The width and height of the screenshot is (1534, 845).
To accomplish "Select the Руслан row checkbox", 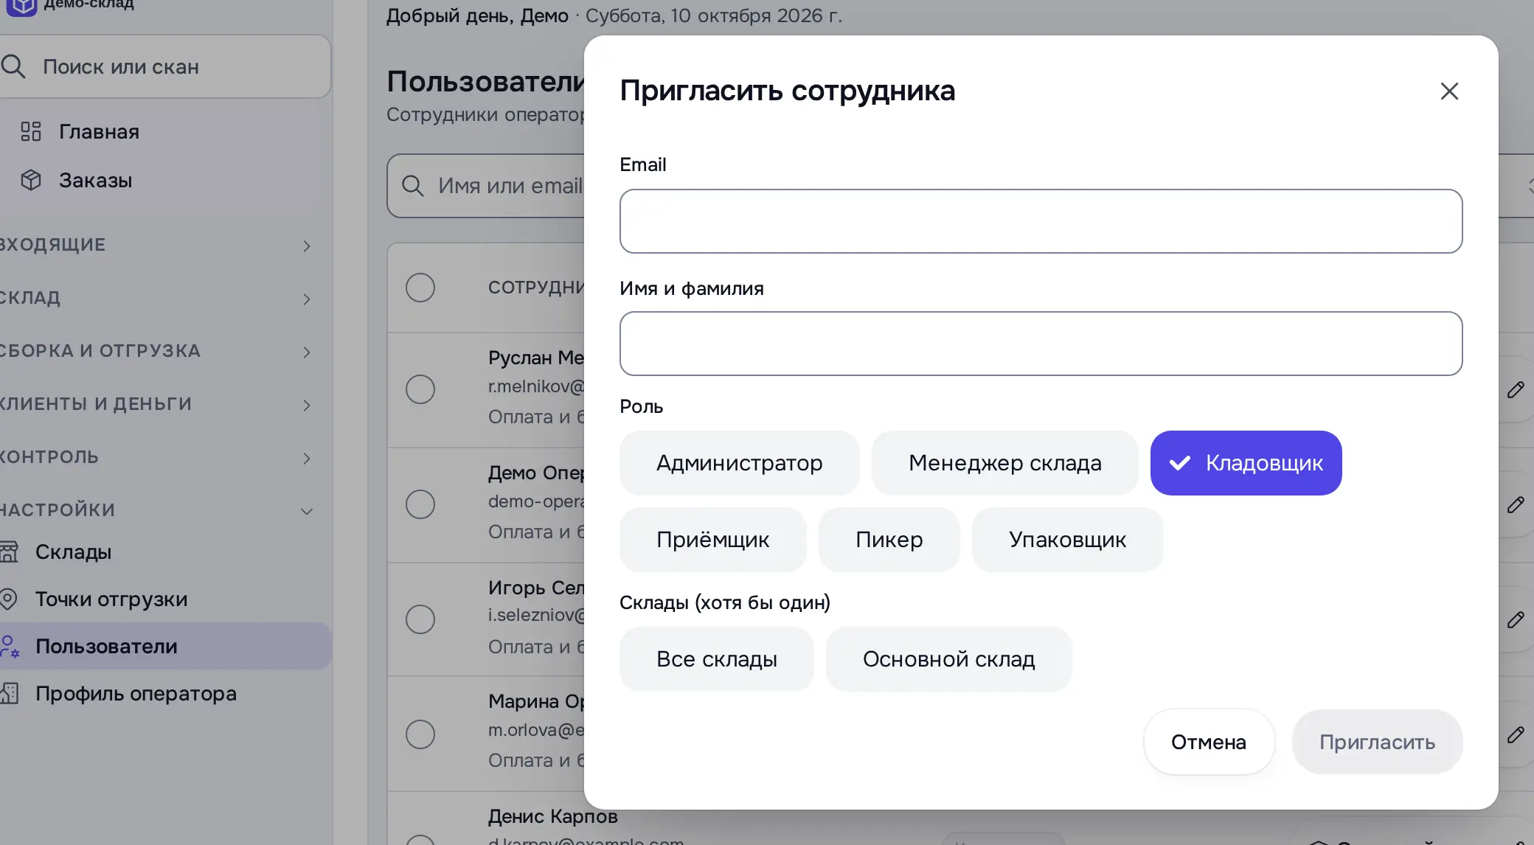I will tap(420, 389).
